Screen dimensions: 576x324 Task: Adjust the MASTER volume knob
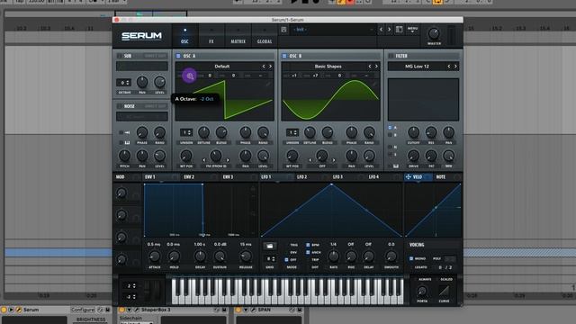(434, 34)
